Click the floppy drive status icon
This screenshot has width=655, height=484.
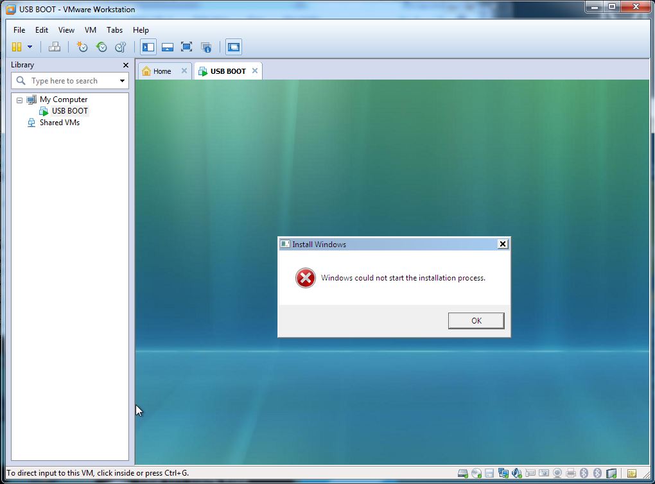coord(489,473)
